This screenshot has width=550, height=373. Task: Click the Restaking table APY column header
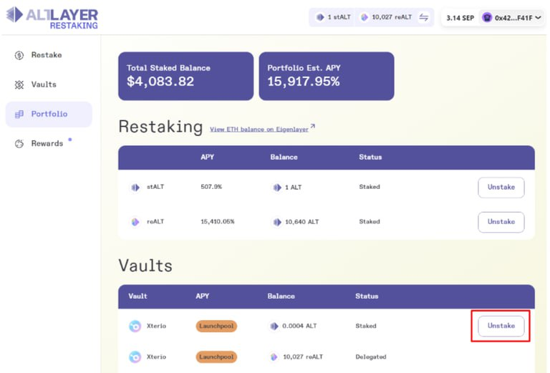point(207,157)
